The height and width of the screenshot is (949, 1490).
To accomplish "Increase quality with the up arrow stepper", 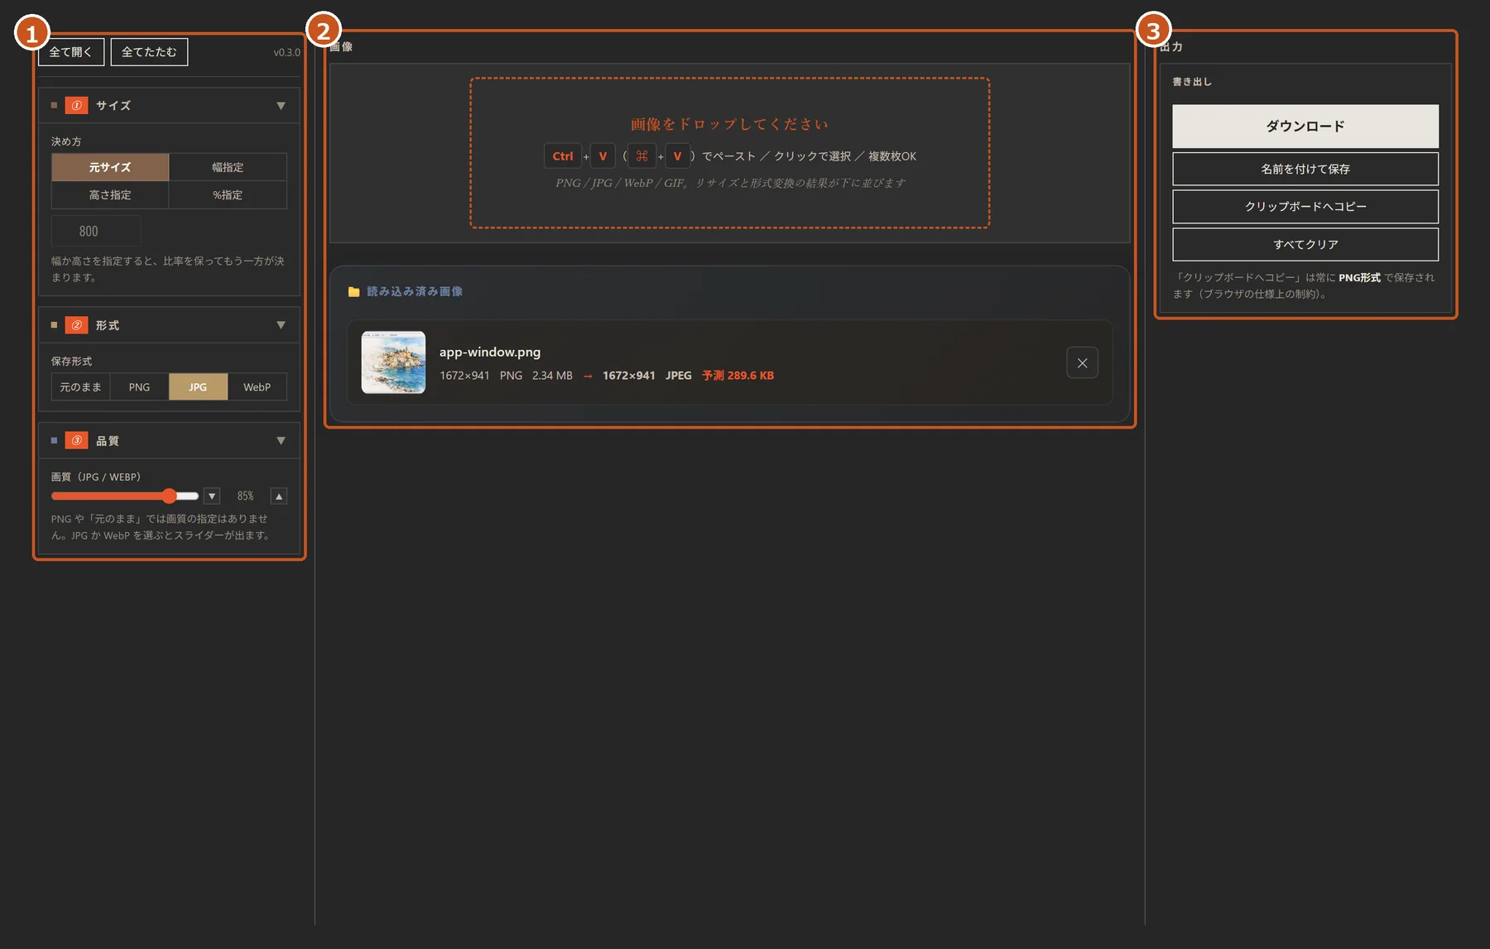I will [279, 496].
